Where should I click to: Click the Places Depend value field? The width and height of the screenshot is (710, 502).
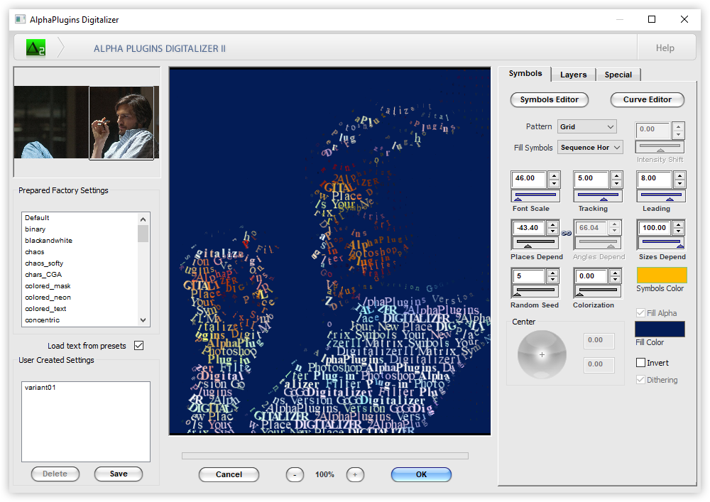528,228
